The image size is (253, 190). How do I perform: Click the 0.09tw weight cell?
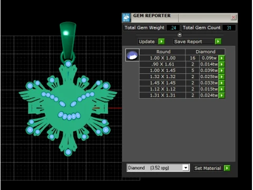(209, 58)
